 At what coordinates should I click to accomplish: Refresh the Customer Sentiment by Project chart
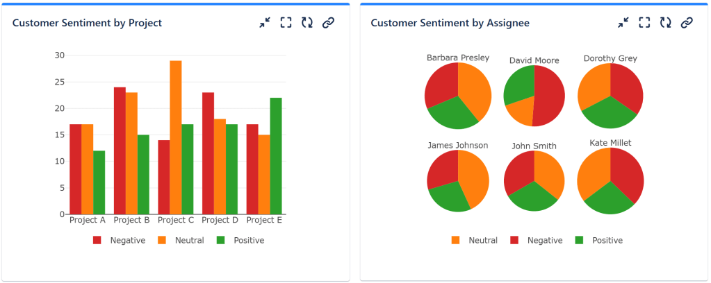307,23
